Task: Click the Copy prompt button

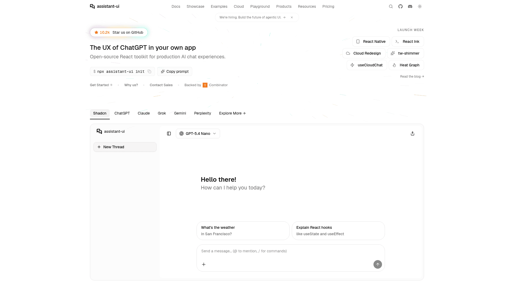Action: (175, 71)
